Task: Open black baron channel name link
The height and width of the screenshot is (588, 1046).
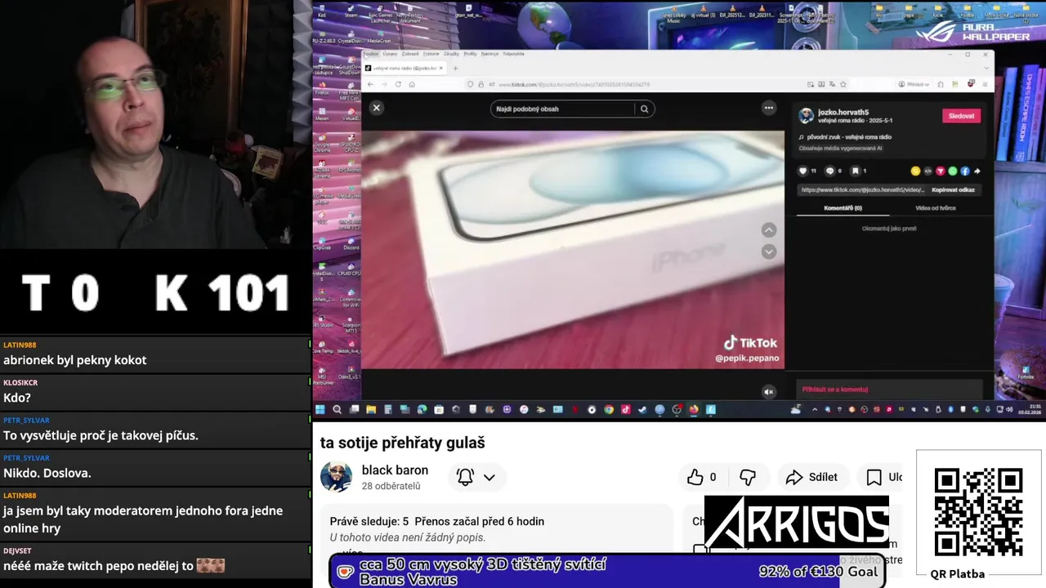Action: coord(395,470)
